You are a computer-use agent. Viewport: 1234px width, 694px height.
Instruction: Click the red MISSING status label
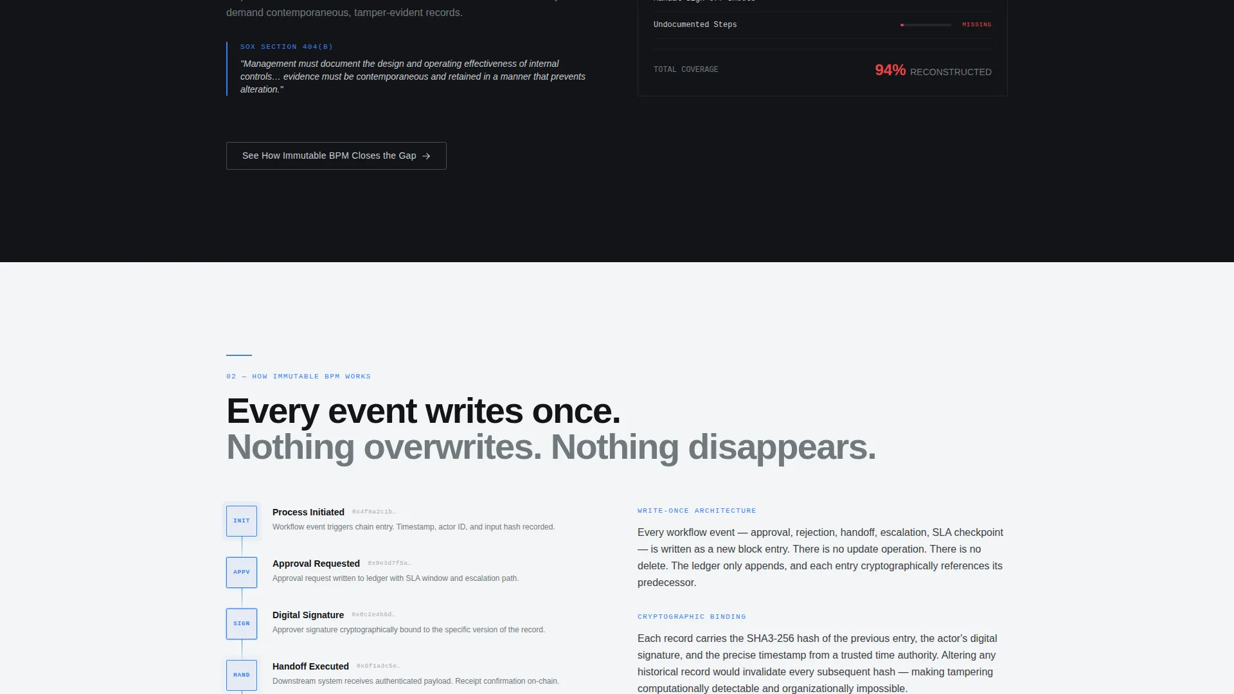pos(977,24)
